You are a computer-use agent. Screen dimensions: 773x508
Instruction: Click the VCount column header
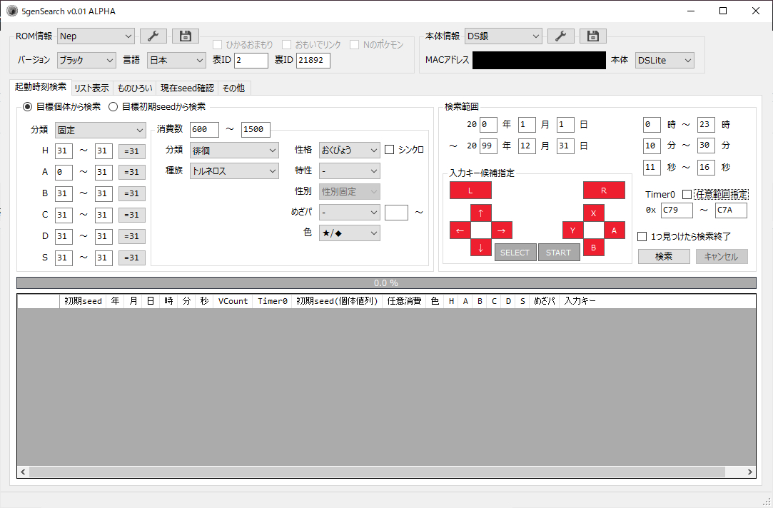pos(233,301)
